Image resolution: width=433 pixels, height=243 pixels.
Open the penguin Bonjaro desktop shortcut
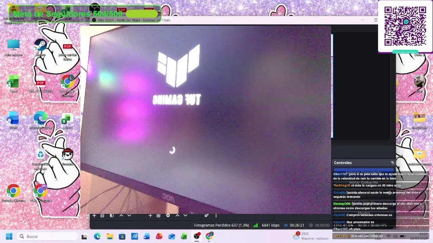click(x=68, y=157)
